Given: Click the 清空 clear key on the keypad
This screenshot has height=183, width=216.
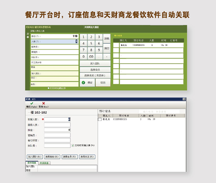Looking at the screenshot, I should coord(107,48).
